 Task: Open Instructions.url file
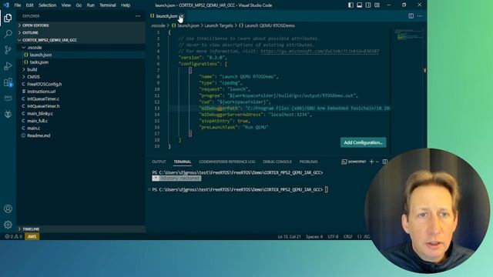(x=81, y=92)
